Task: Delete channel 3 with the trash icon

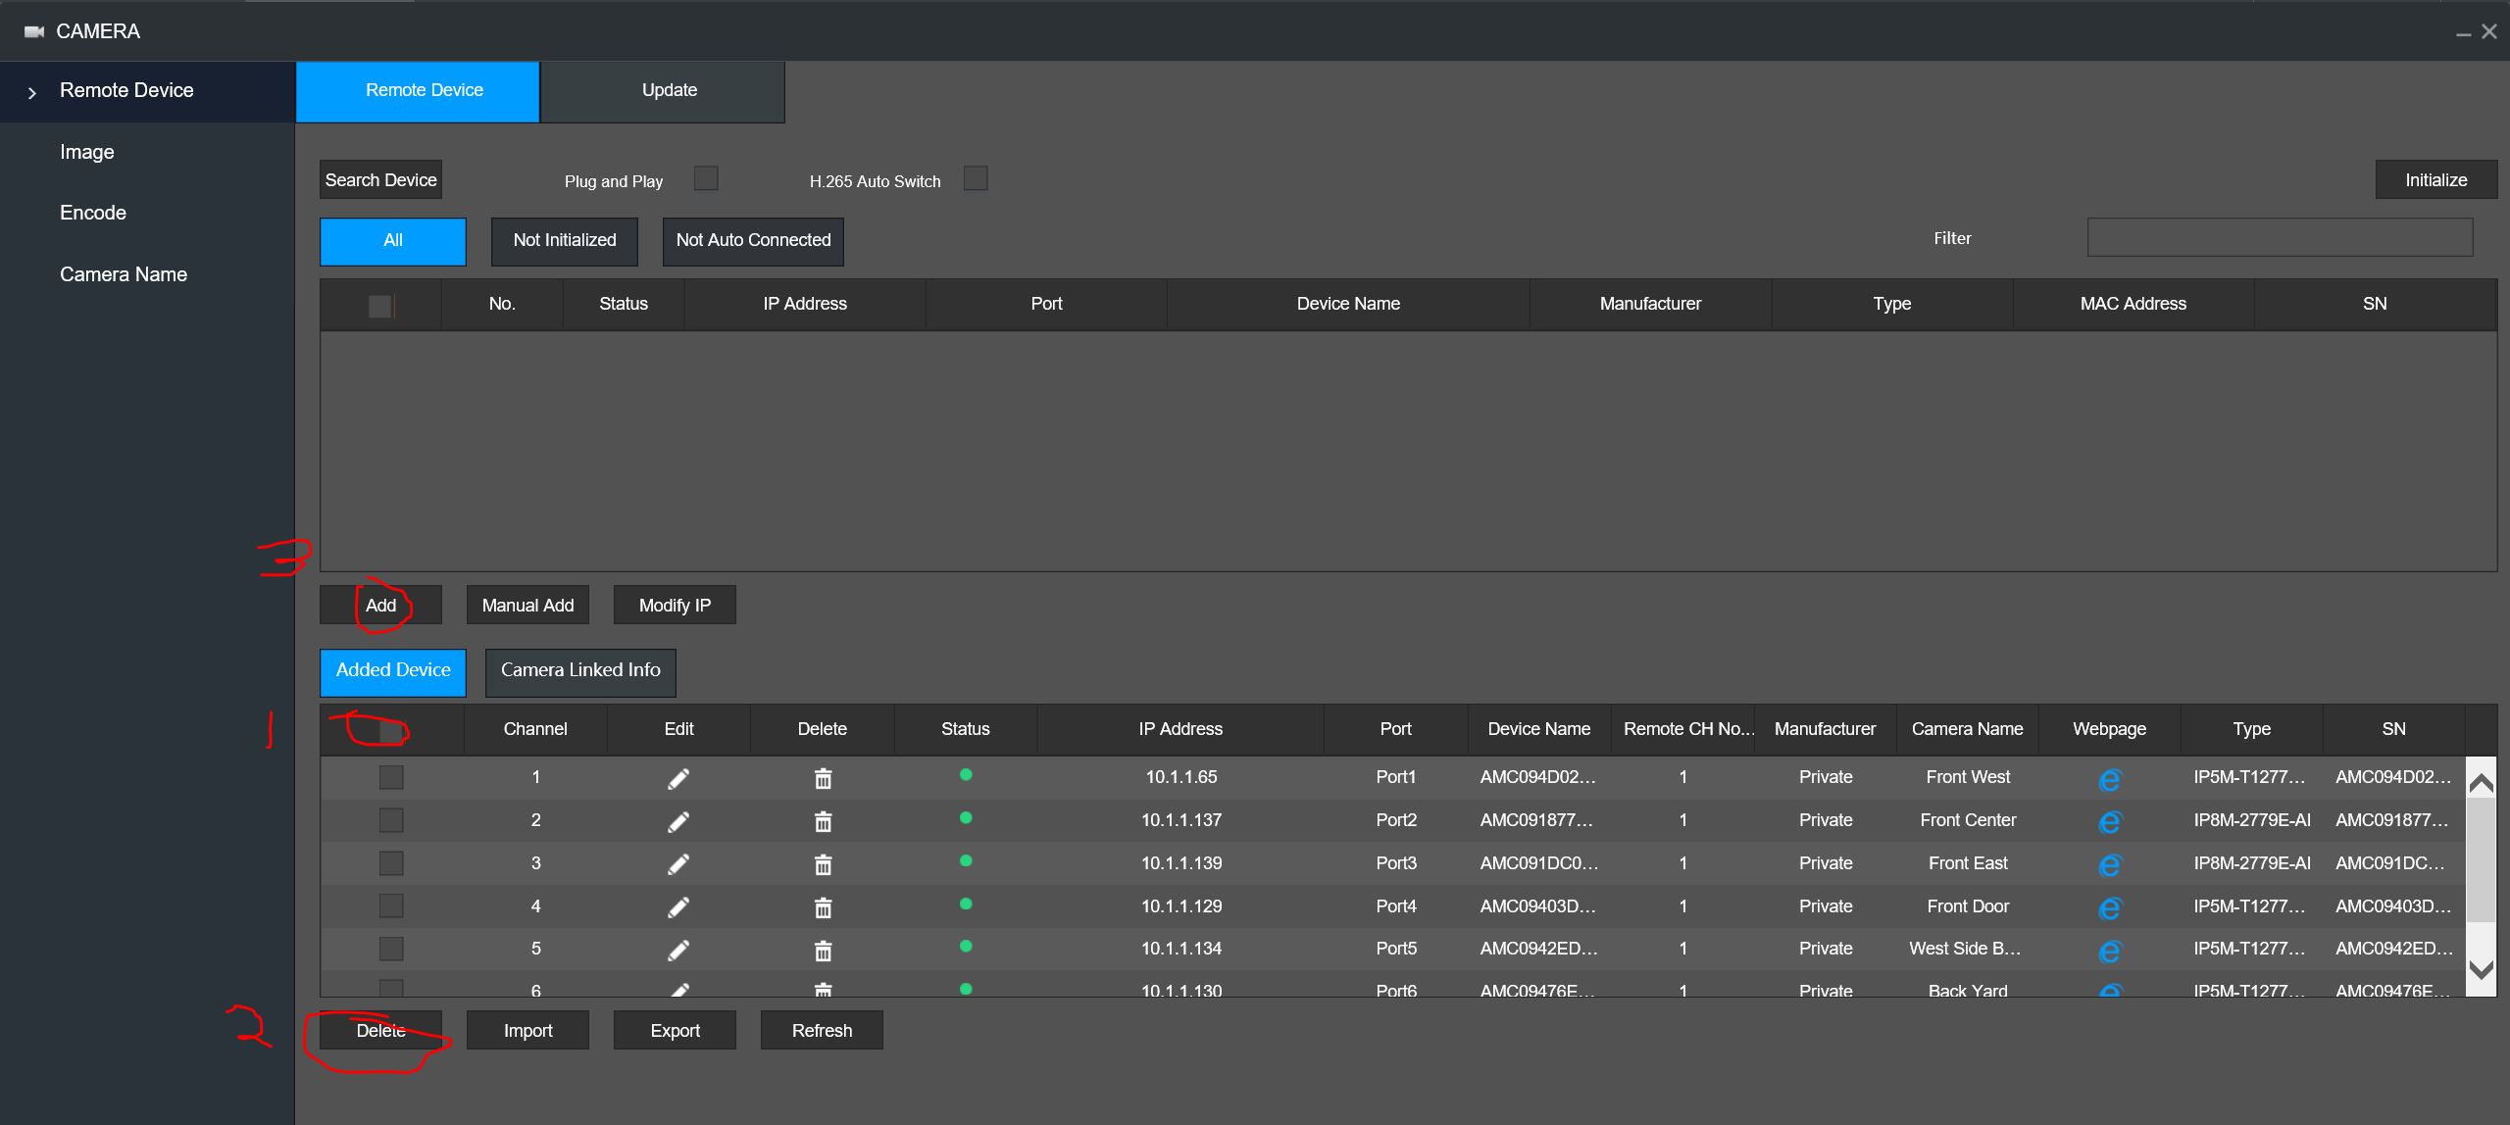Action: [x=823, y=864]
